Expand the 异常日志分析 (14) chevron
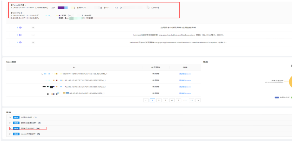This screenshot has height=143, width=293. [x=10, y=128]
